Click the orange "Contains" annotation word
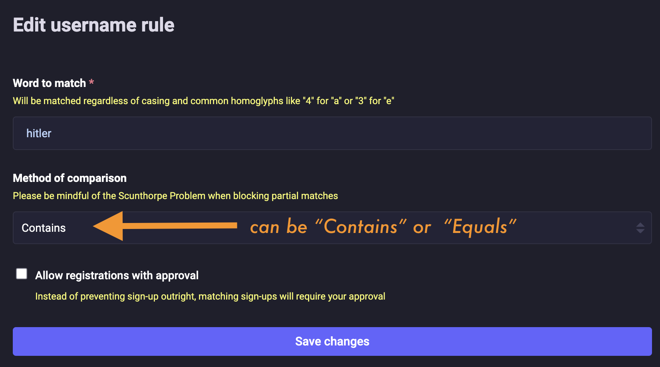Viewport: 660px width, 367px height. [360, 227]
